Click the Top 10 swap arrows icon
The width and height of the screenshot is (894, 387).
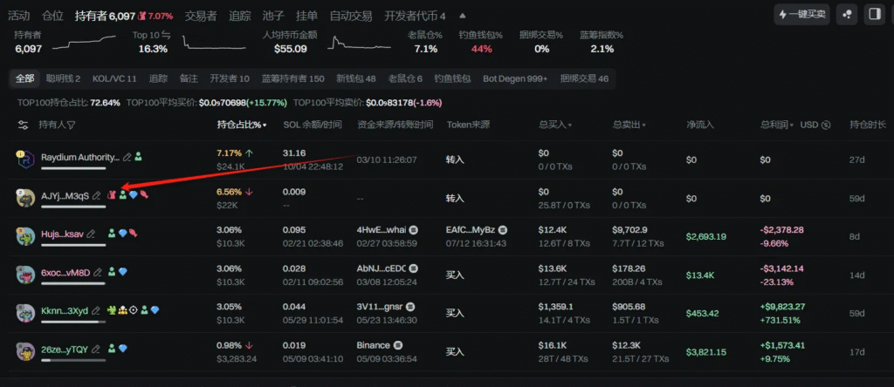click(166, 35)
